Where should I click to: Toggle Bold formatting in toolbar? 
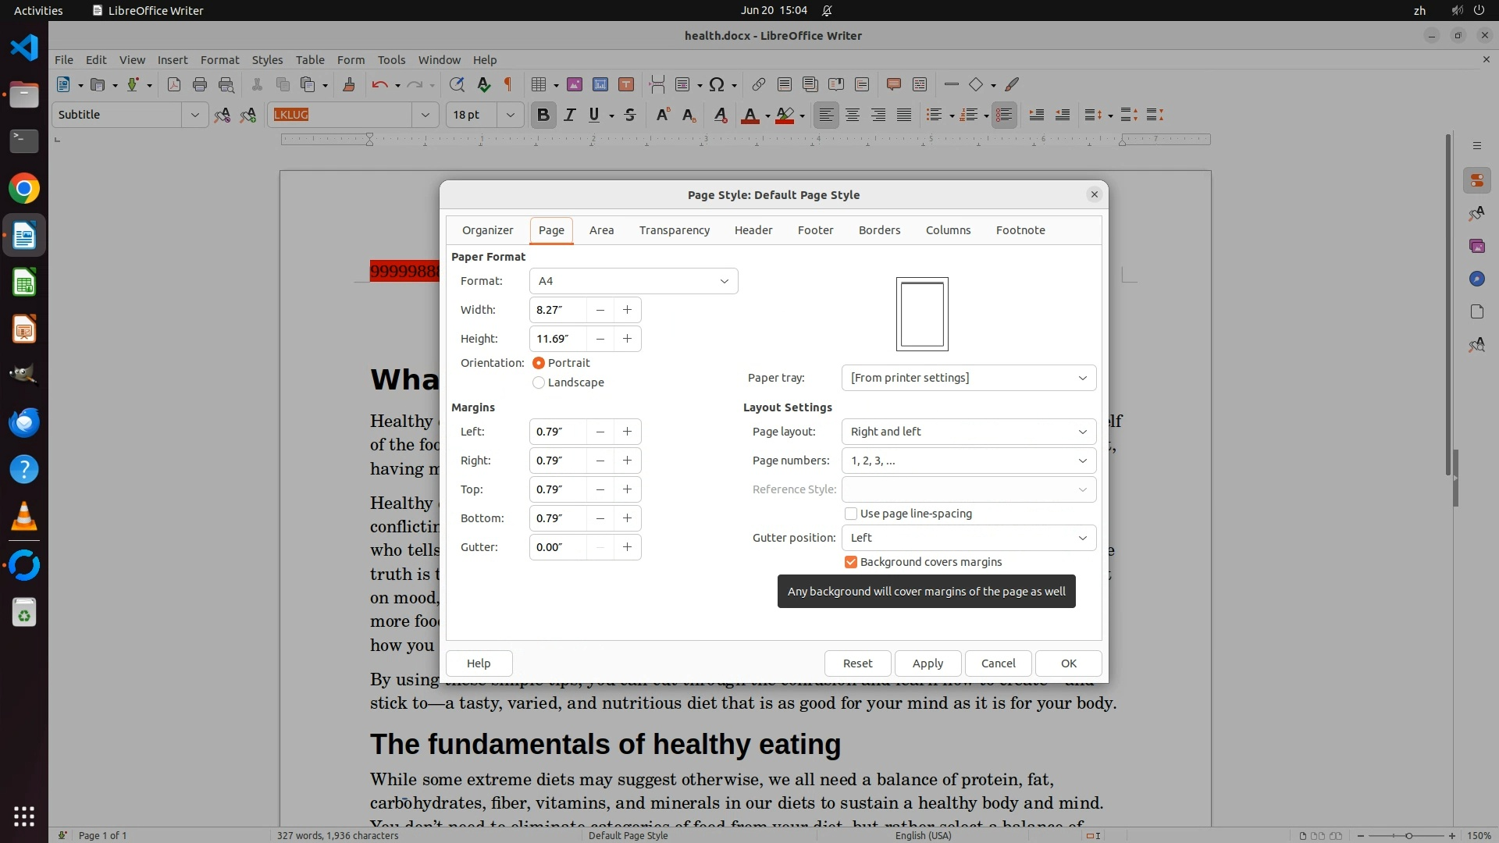point(543,115)
